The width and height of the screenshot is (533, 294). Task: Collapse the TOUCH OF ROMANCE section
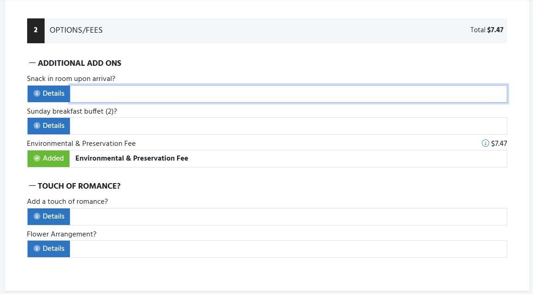(x=31, y=186)
